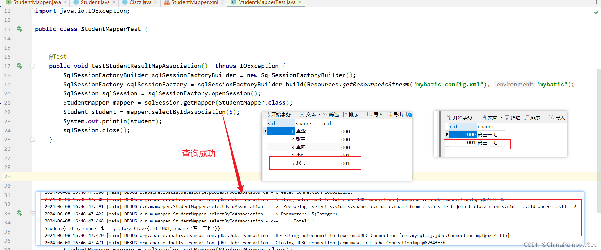Open 文本 dropdown in student table toolbar
The image size is (602, 250).
310,114
